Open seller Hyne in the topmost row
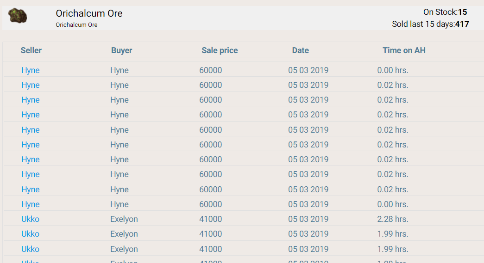 coord(31,70)
